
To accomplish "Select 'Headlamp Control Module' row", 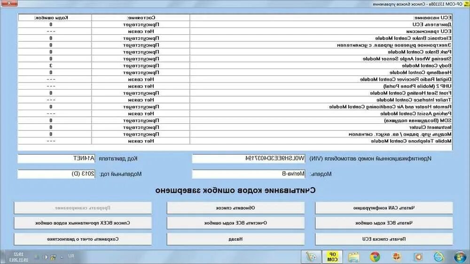I will pyautogui.click(x=235, y=72).
